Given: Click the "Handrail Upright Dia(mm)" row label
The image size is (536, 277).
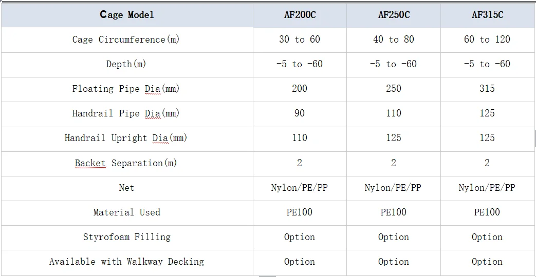Looking at the screenshot, I should pyautogui.click(x=126, y=138).
